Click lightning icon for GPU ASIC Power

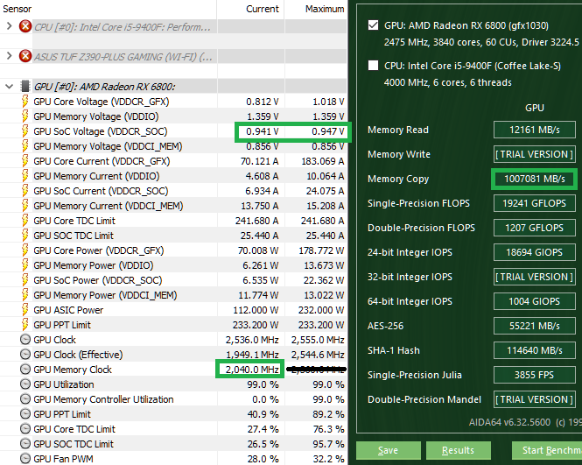25,310
